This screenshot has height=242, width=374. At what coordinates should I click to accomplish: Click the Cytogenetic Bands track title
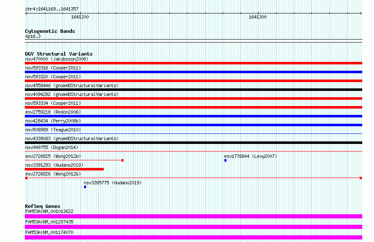tap(50, 31)
